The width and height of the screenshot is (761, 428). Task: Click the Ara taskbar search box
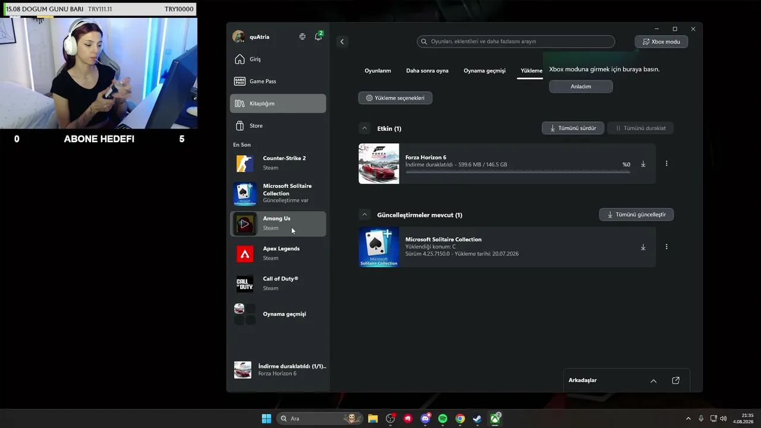(321, 418)
